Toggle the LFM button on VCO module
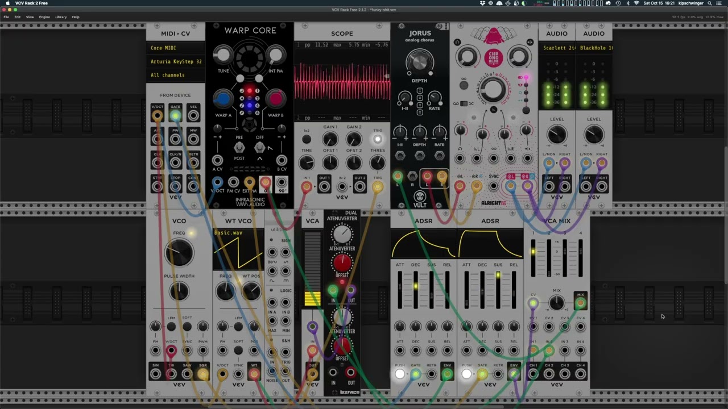Screen dimensions: 728x409 pyautogui.click(x=171, y=327)
